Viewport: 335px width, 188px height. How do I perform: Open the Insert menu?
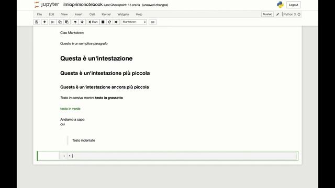click(79, 14)
